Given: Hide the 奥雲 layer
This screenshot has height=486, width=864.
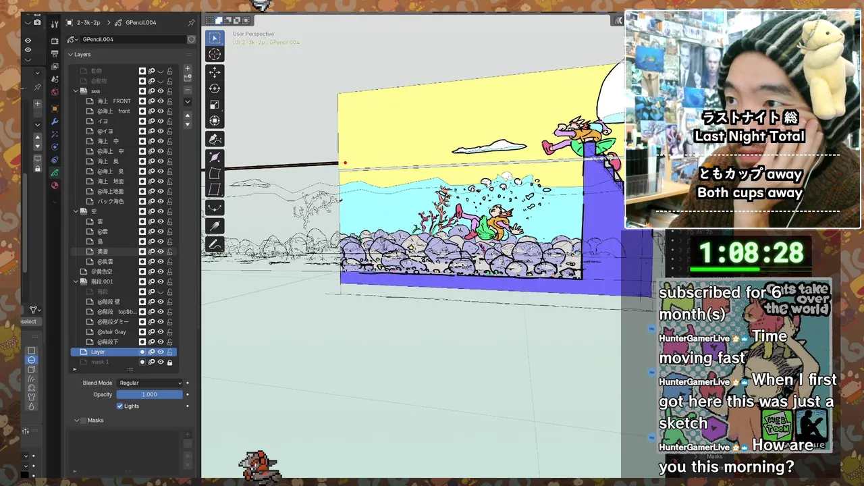Looking at the screenshot, I should [161, 251].
